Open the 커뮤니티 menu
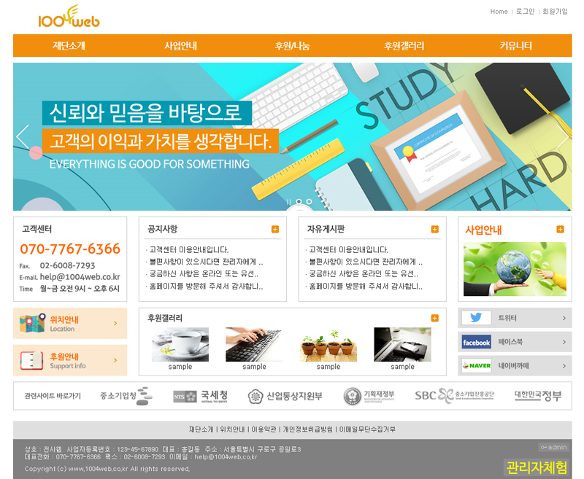The image size is (584, 479). (x=515, y=45)
